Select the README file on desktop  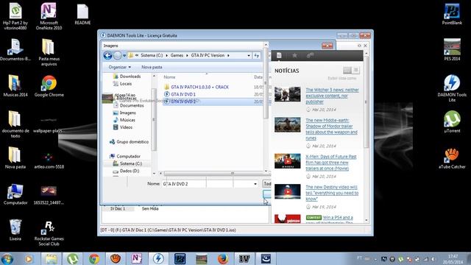pos(82,13)
